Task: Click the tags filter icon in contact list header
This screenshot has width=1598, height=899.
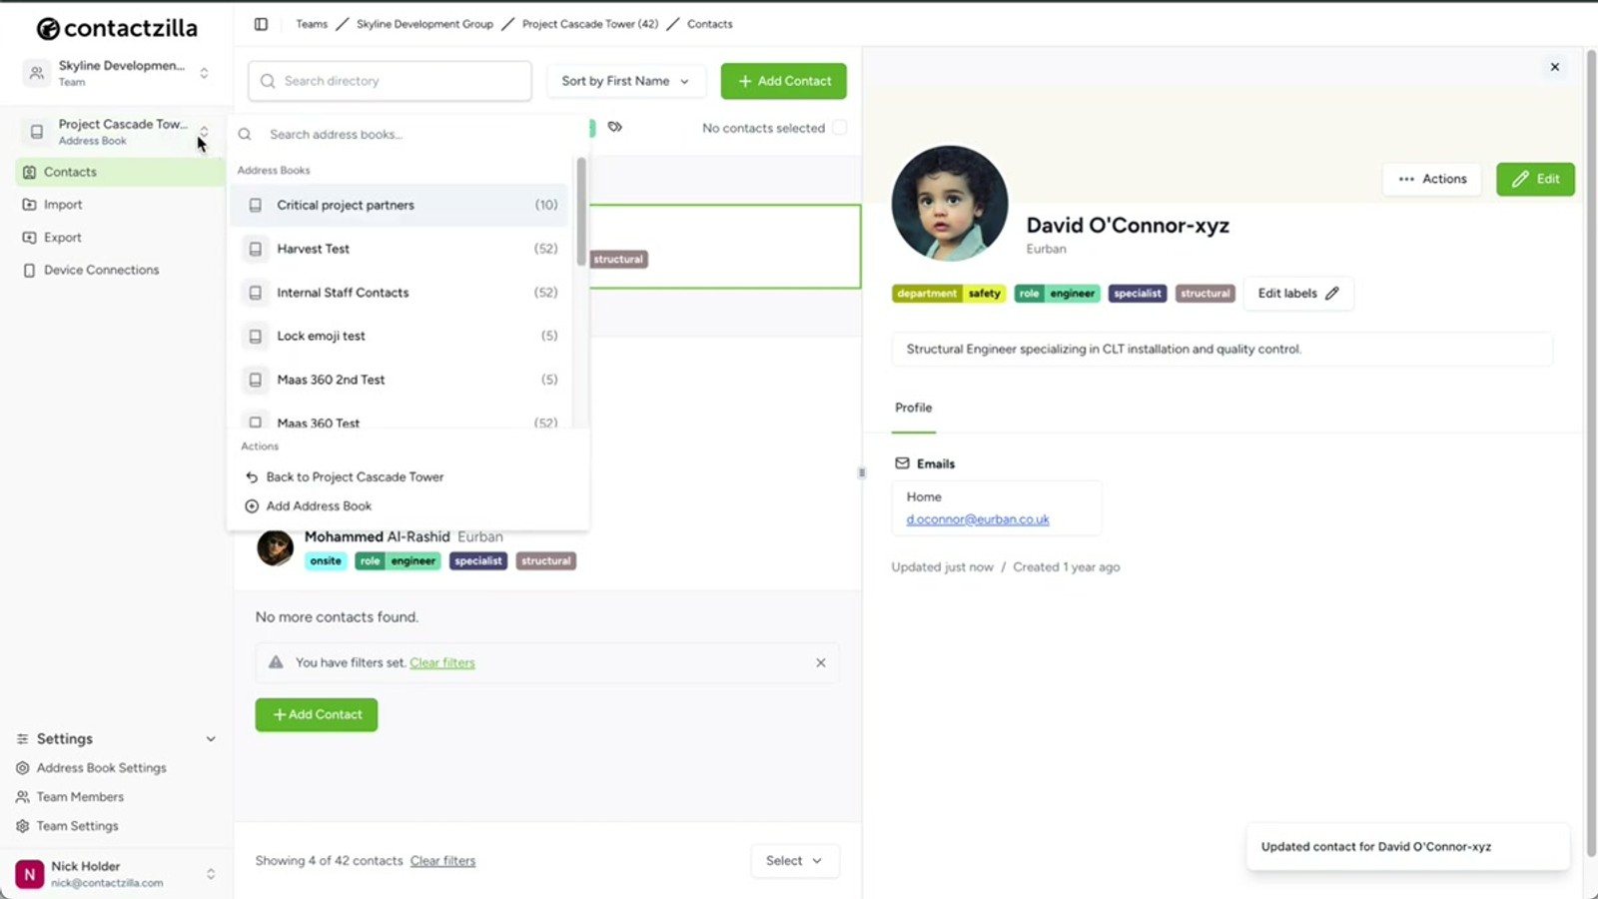Action: (x=615, y=127)
